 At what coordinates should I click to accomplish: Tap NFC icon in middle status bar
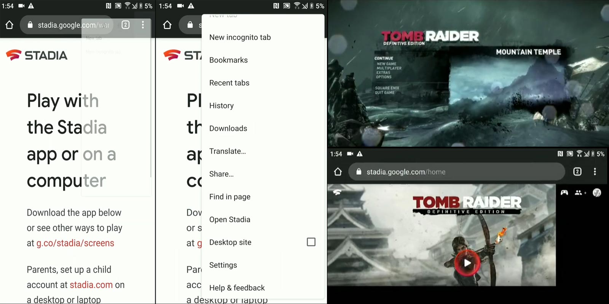[276, 6]
